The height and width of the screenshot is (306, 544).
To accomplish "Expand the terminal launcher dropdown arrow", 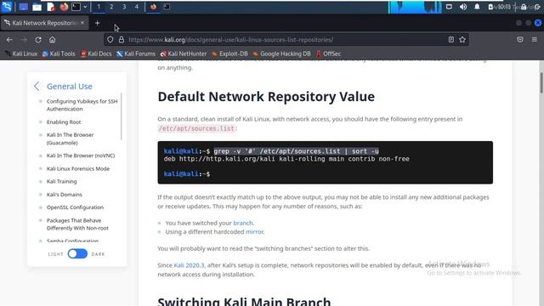I will [x=85, y=7].
